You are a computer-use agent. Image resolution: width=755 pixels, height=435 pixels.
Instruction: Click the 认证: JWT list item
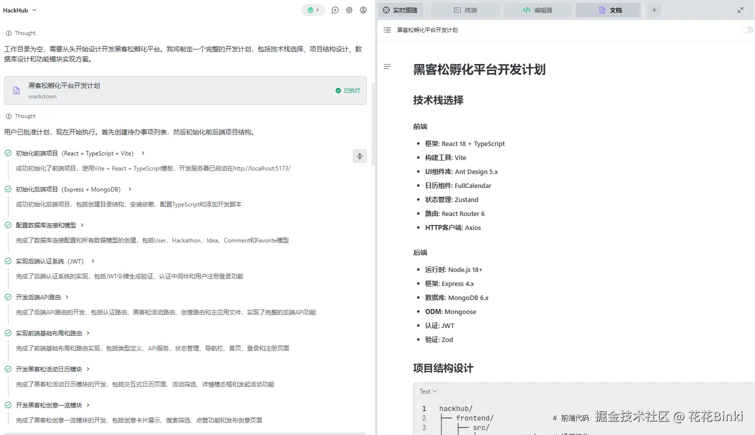tap(440, 325)
